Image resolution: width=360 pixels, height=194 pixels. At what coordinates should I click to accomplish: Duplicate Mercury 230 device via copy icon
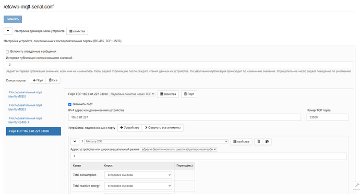click(x=267, y=142)
